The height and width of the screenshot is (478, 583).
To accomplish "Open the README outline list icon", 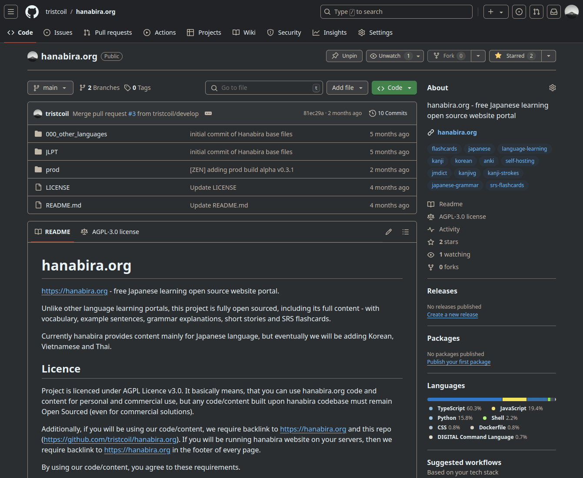I will point(405,231).
